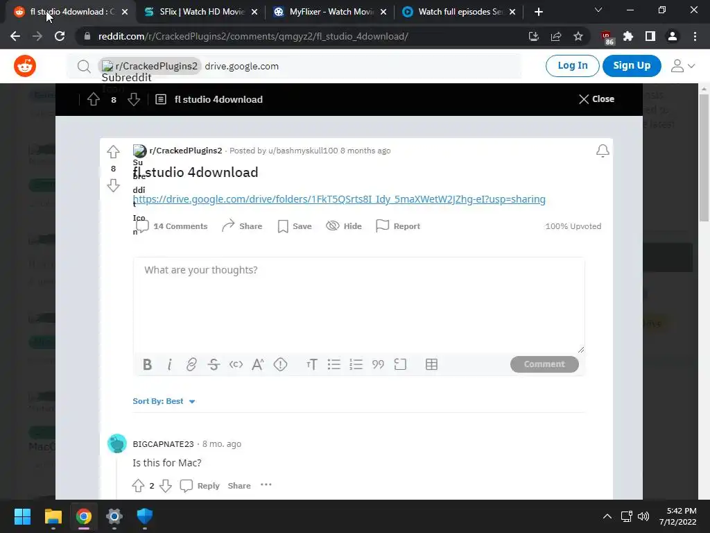Image resolution: width=710 pixels, height=533 pixels.
Task: Downvote BIGCAPNATE23's comment
Action: [x=166, y=485]
